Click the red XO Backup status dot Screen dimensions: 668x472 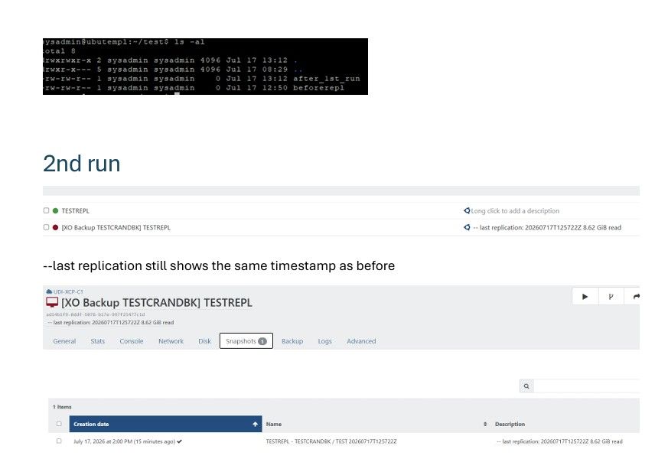click(x=55, y=227)
